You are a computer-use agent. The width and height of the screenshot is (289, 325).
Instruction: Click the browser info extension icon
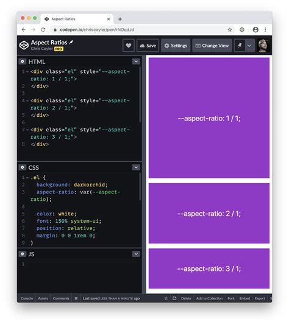pos(242,30)
